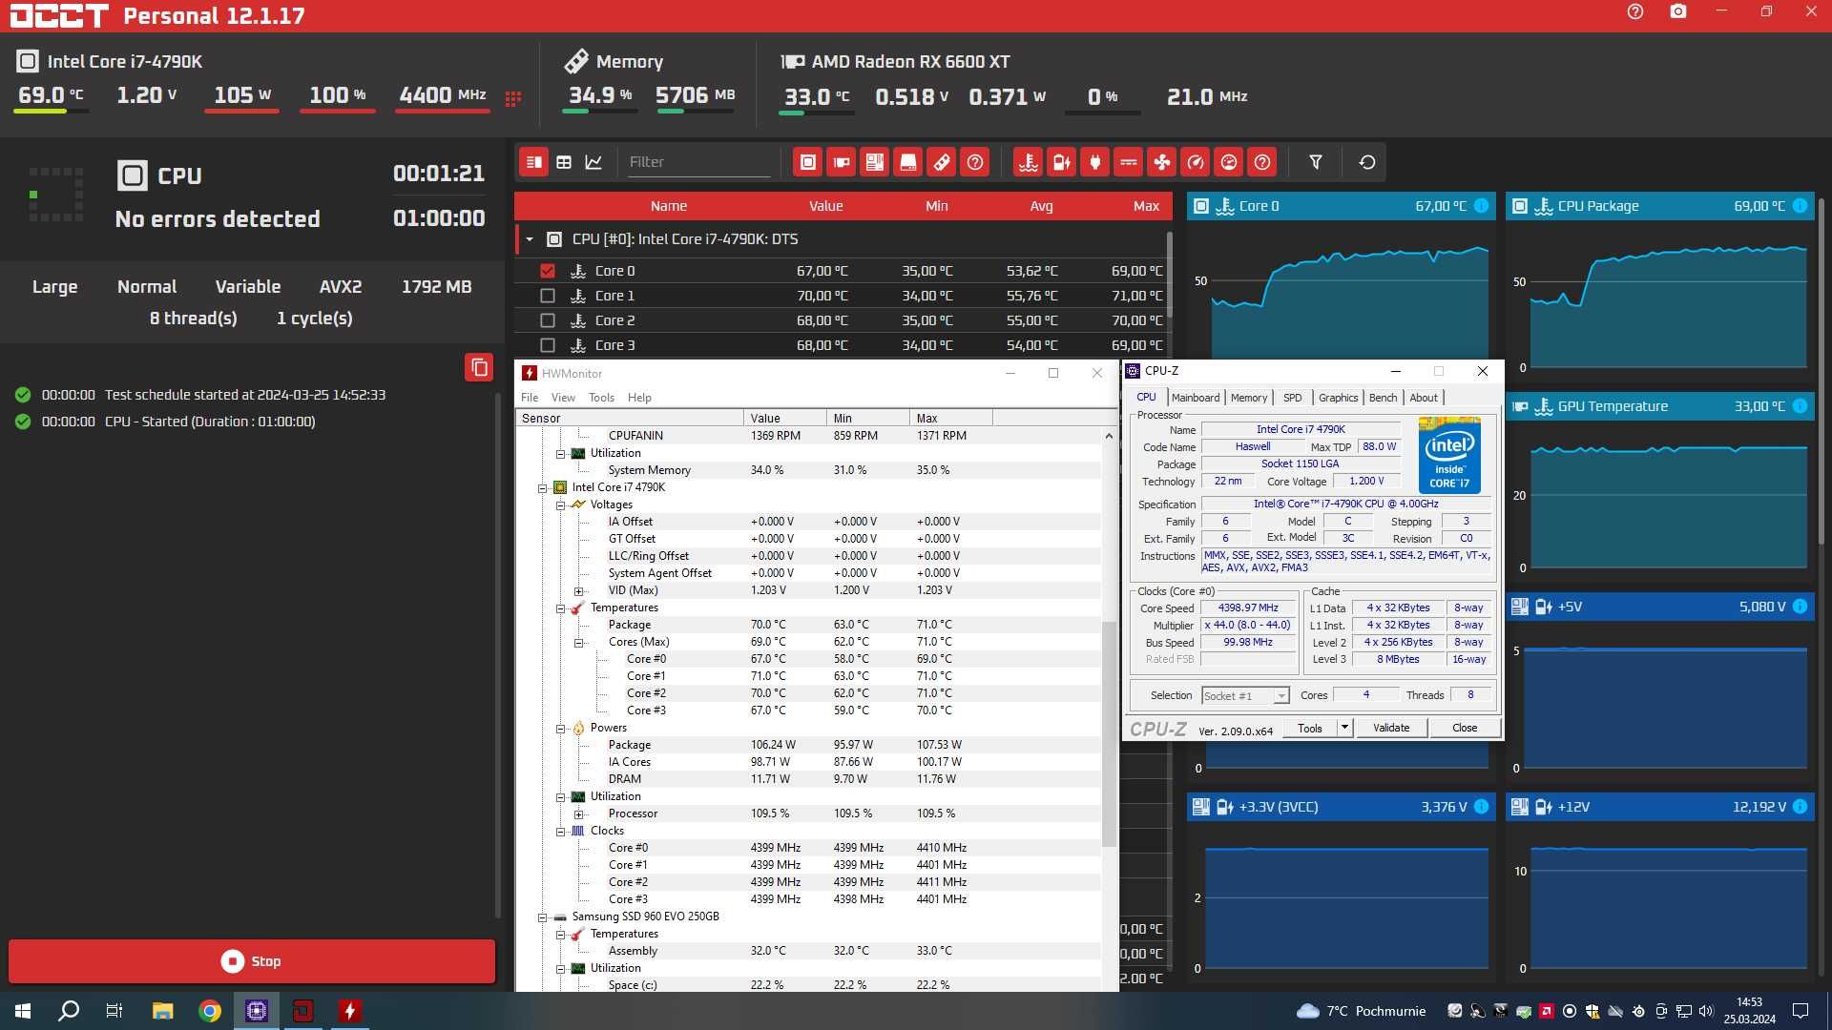Switch to the SPD tab in CPU-Z
This screenshot has height=1030, width=1832.
(1292, 398)
